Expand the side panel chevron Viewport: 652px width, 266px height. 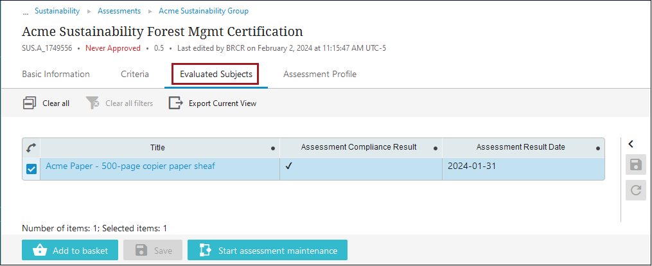[631, 144]
